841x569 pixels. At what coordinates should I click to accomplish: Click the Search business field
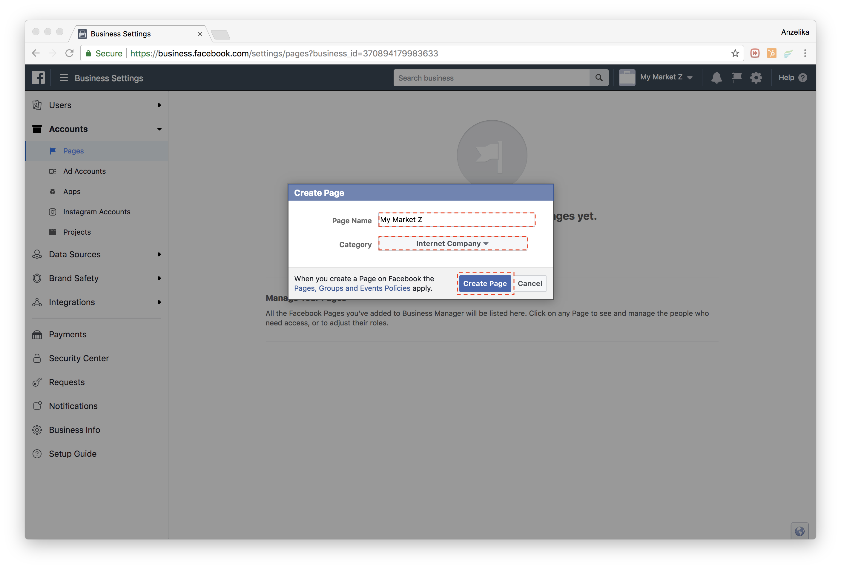tap(491, 78)
